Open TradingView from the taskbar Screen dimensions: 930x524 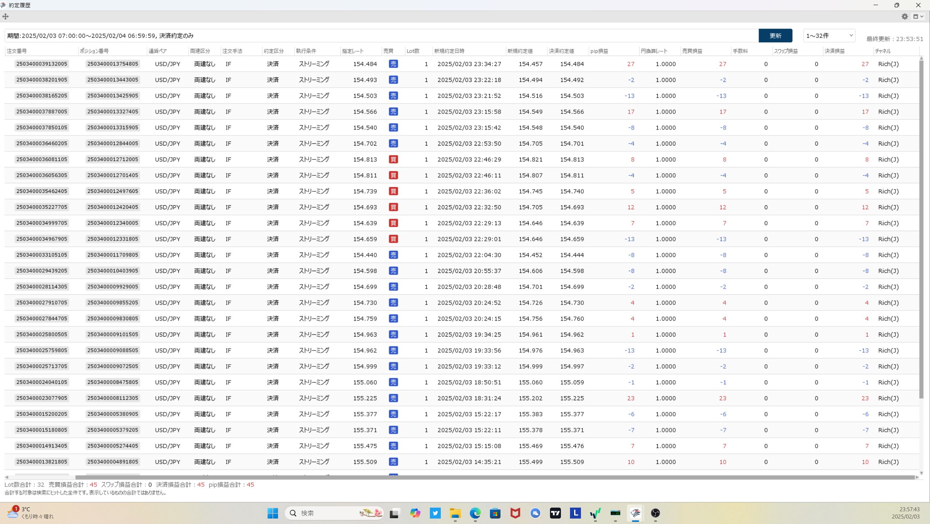click(x=555, y=513)
